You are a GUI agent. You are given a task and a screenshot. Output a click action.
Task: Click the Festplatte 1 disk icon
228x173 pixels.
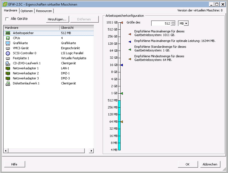click(8, 58)
